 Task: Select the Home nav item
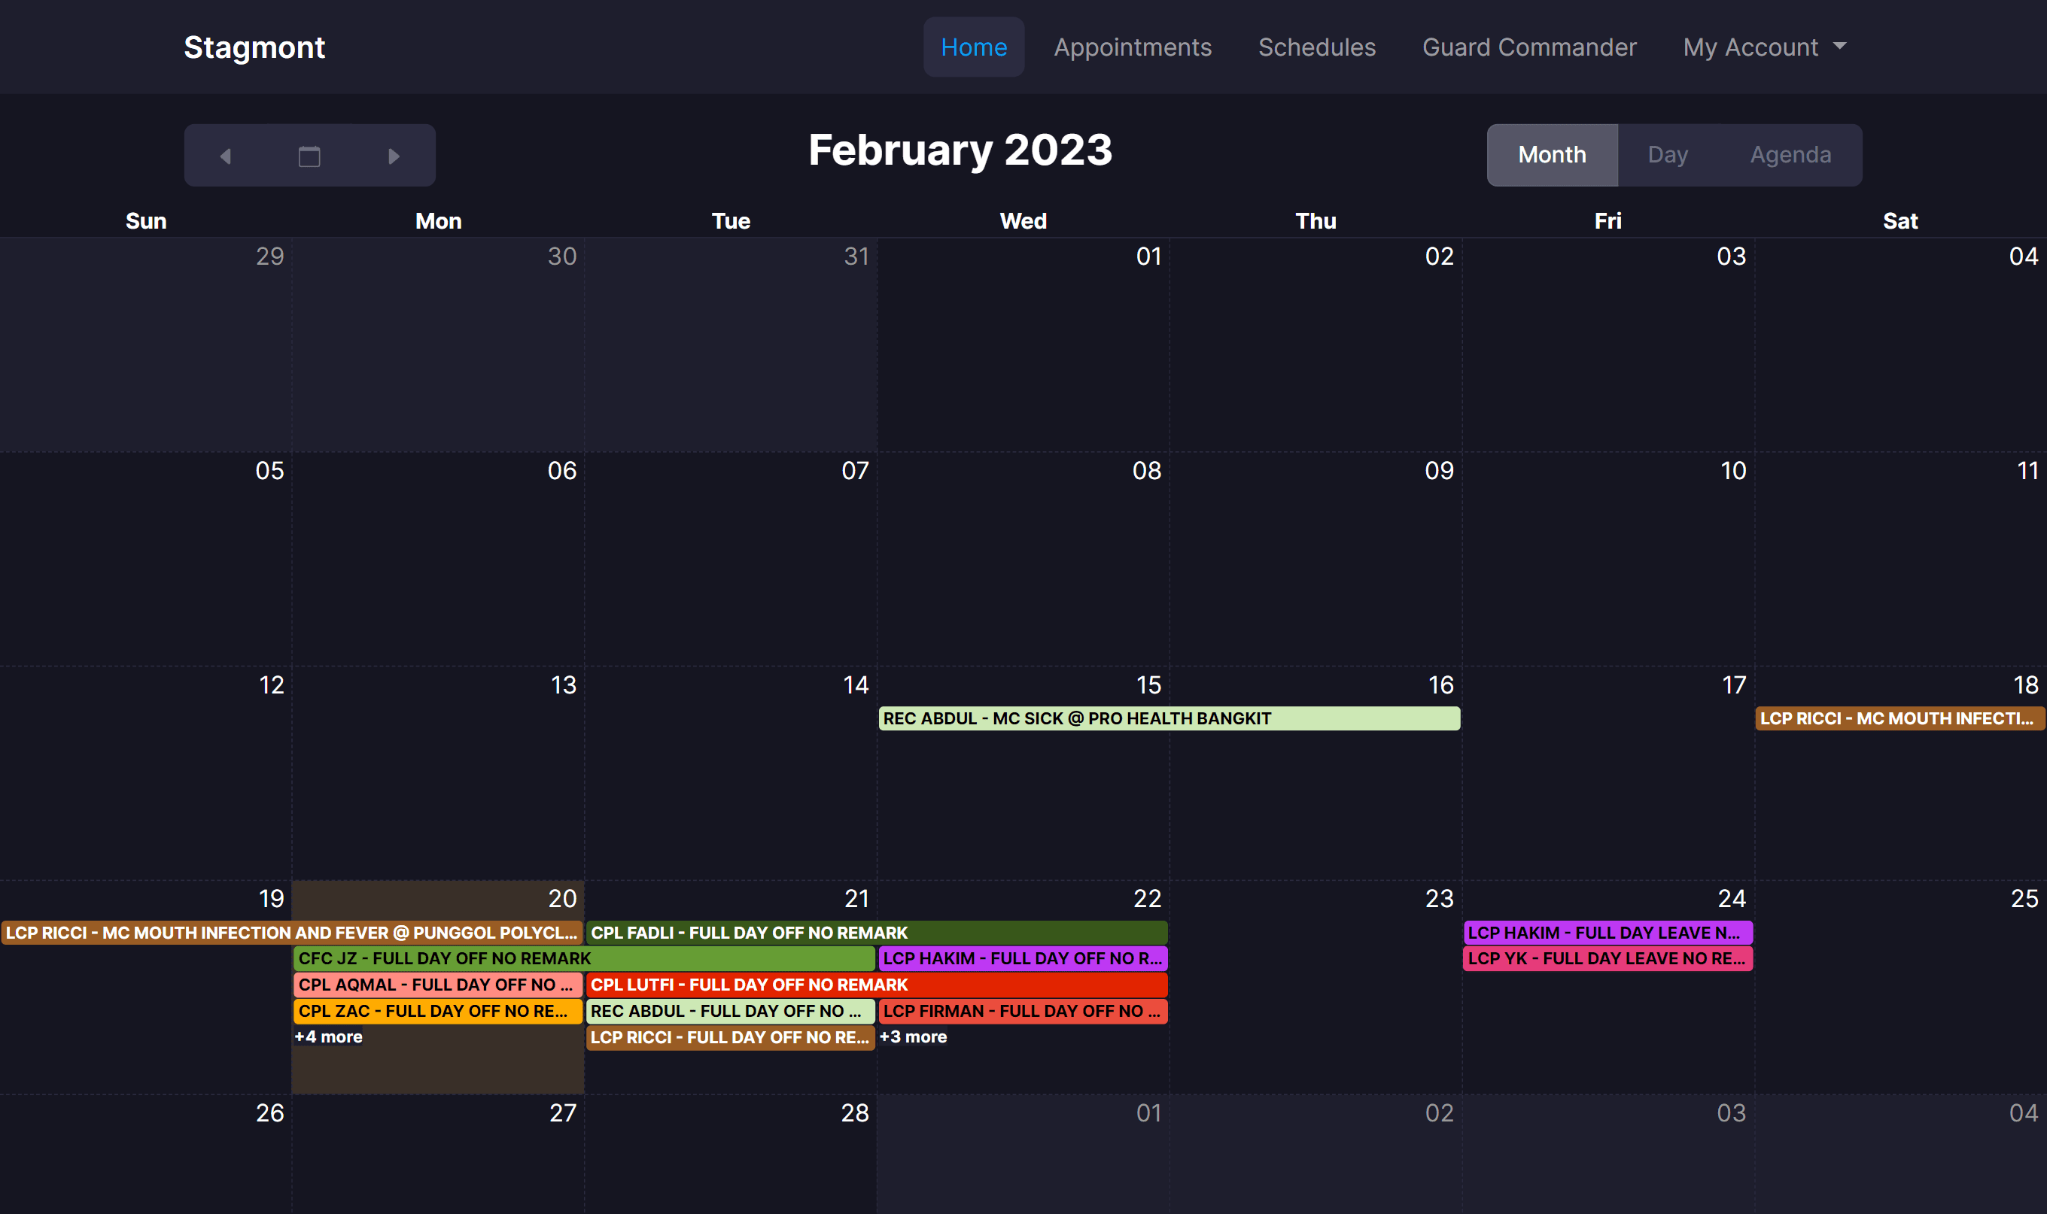coord(973,47)
